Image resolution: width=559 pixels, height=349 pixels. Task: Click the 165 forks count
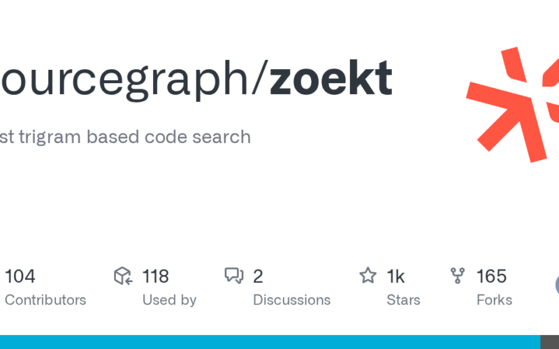(x=491, y=276)
